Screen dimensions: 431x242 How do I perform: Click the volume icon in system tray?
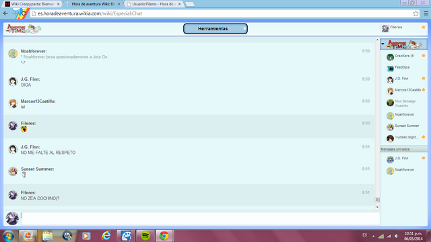[396, 236]
